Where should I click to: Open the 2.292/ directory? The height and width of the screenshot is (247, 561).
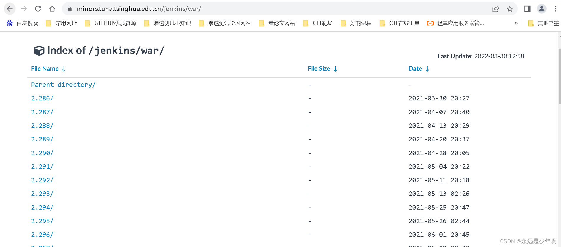click(x=42, y=180)
